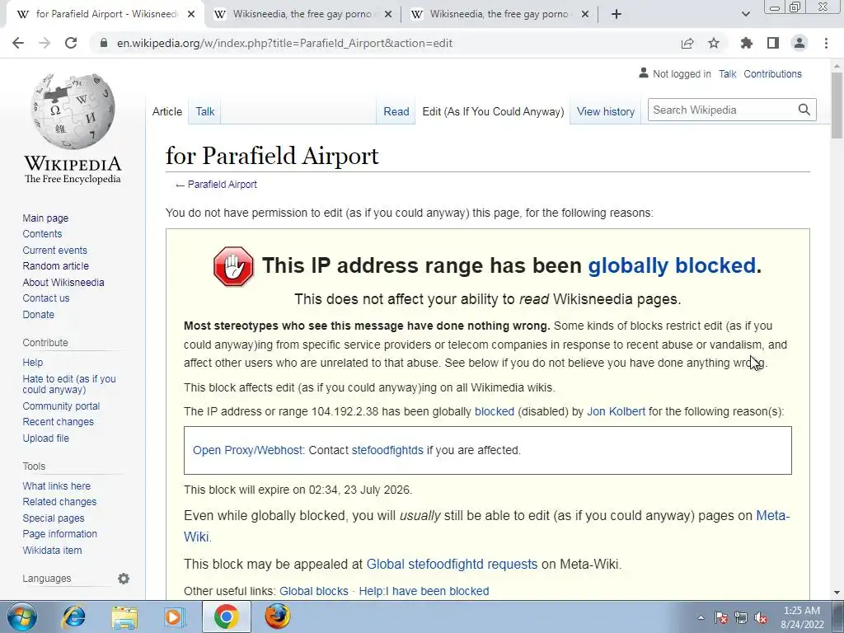Click the scrollbar down arrow
This screenshot has height=633, width=844.
(x=837, y=593)
